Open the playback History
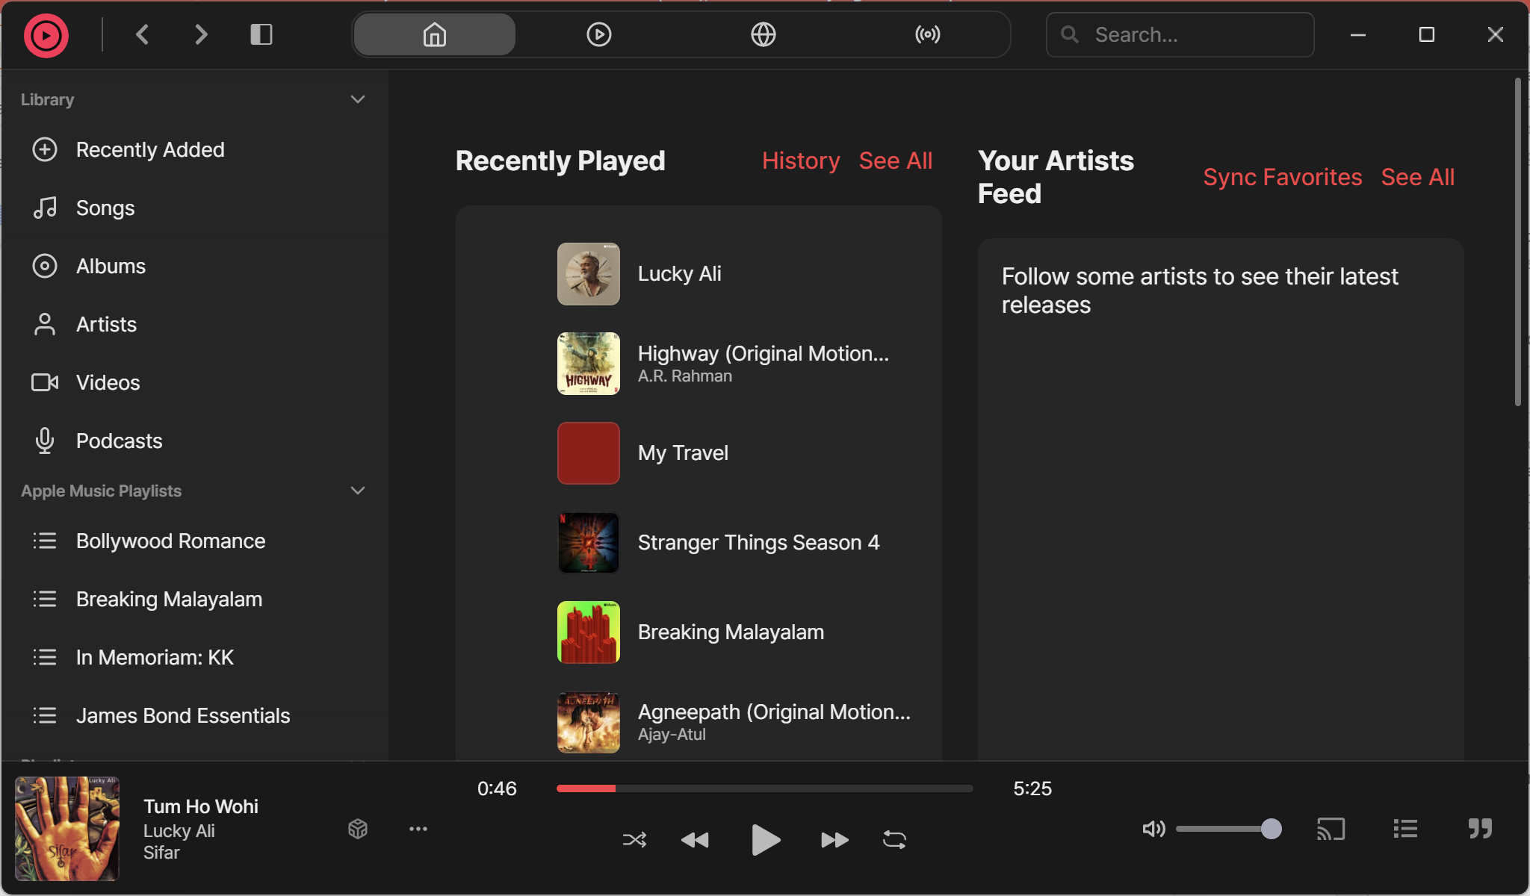The width and height of the screenshot is (1530, 896). (800, 161)
